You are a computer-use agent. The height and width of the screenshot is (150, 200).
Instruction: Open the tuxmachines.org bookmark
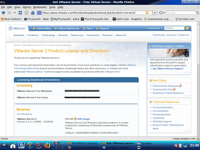point(158,19)
